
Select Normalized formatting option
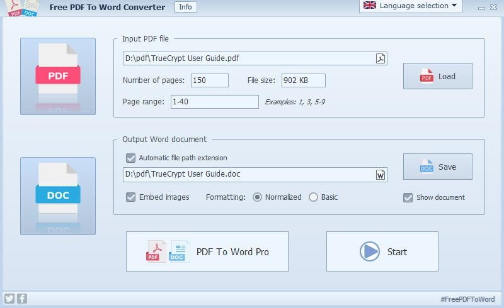[257, 197]
